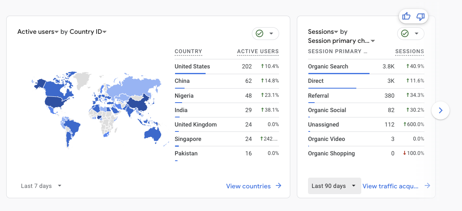The image size is (462, 211).
Task: Click the thumbs up feedback icon
Action: [x=406, y=16]
